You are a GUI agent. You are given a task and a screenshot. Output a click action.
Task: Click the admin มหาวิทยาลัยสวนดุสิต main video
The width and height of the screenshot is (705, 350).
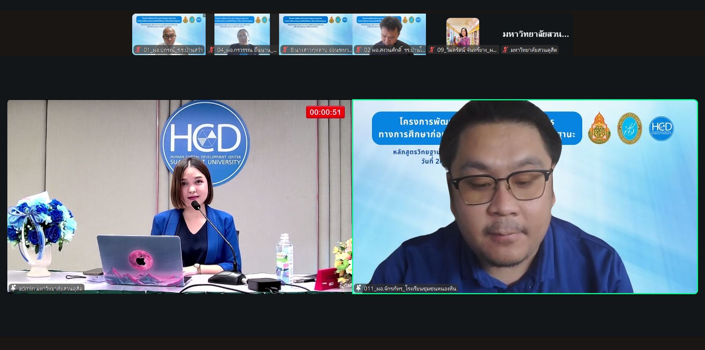tap(179, 197)
